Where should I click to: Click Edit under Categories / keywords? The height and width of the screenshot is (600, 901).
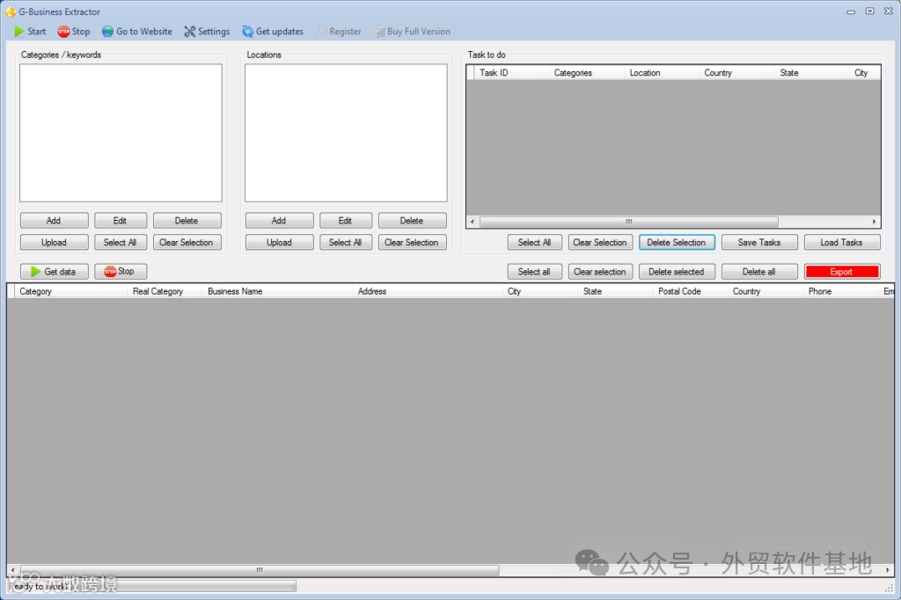pyautogui.click(x=120, y=221)
